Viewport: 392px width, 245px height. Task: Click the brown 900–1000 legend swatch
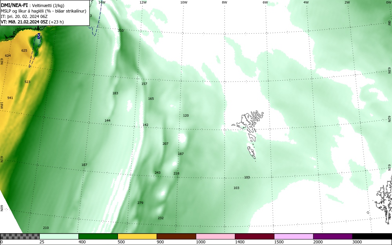click(176, 236)
